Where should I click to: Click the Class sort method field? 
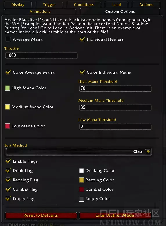click(79, 152)
